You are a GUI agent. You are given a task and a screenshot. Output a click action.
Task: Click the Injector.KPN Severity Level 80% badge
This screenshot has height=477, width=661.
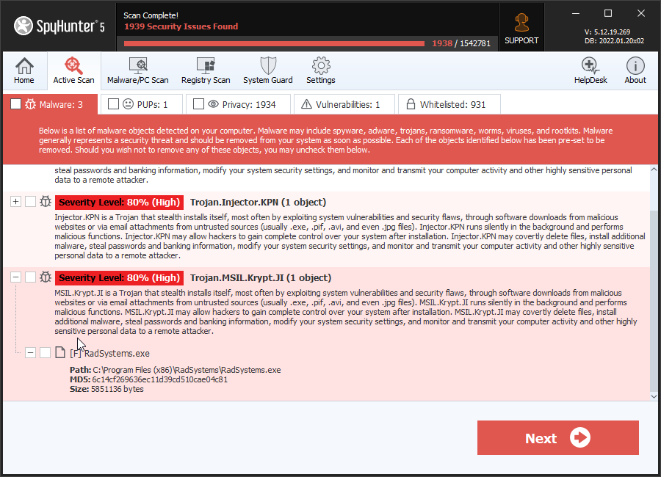(x=119, y=203)
